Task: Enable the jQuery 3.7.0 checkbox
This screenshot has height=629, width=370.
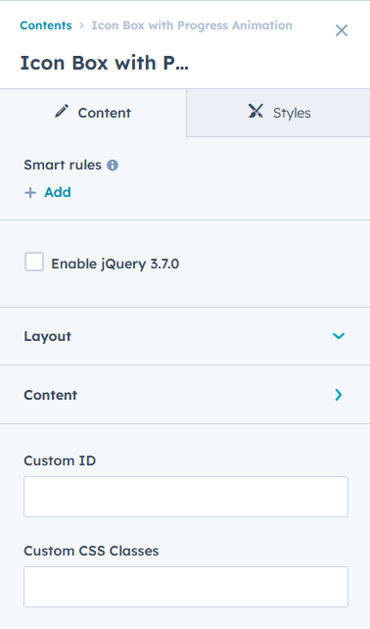Action: [34, 262]
